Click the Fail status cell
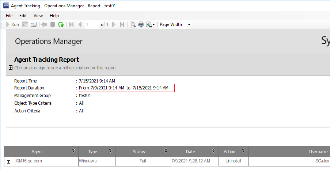This screenshot has width=330, height=169. coord(143,162)
